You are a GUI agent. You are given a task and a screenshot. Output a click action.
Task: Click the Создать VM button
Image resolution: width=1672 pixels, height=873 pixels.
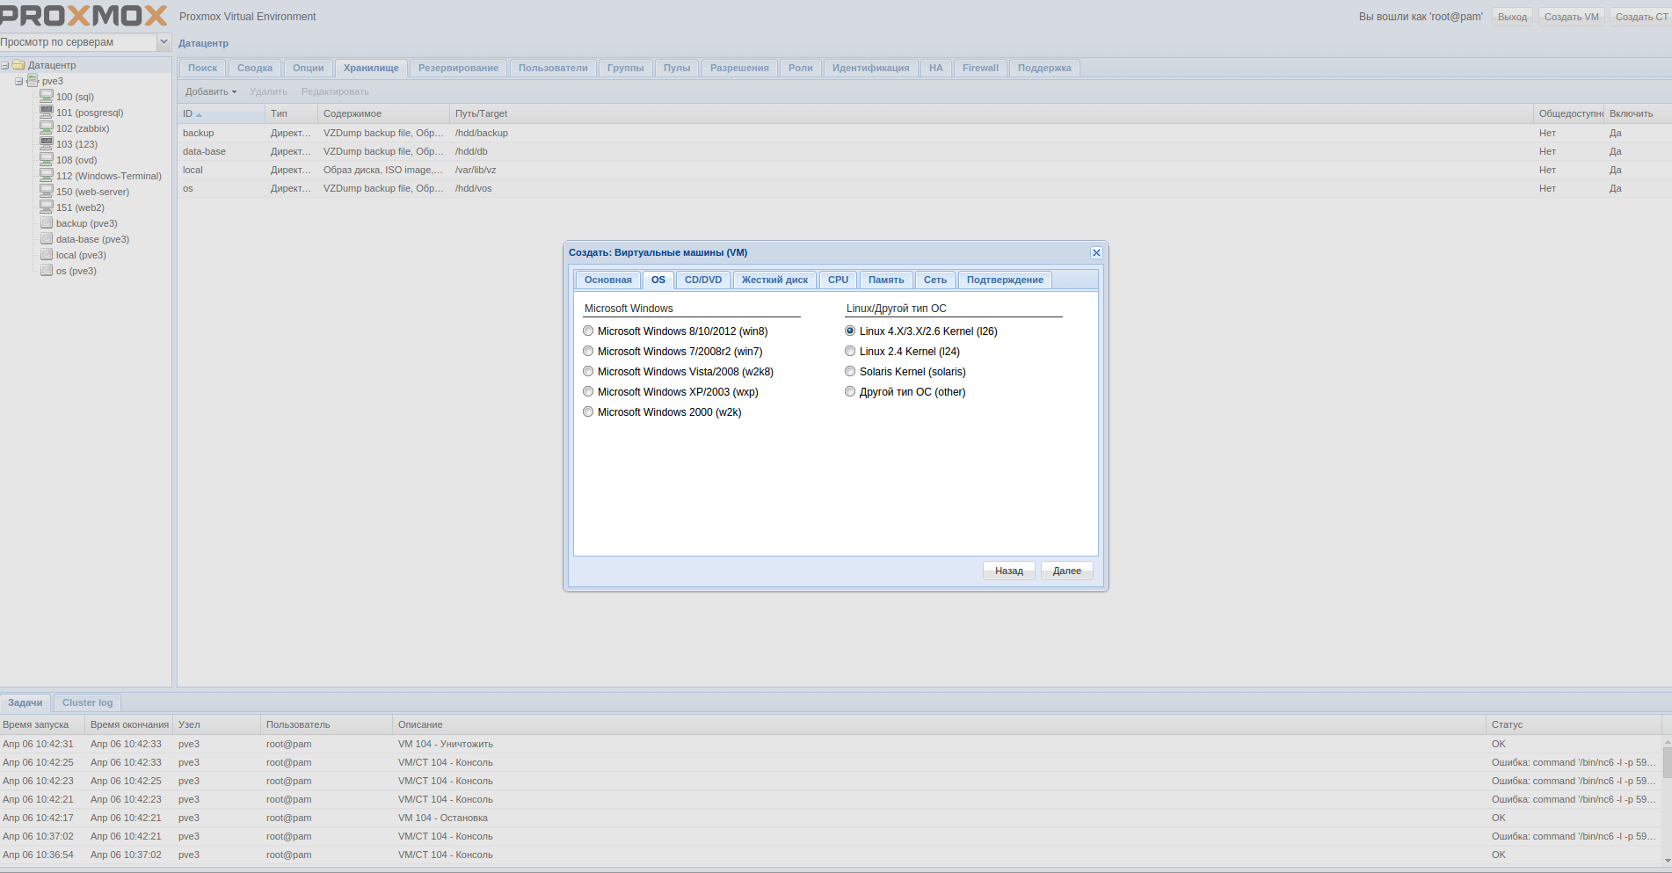click(1571, 17)
